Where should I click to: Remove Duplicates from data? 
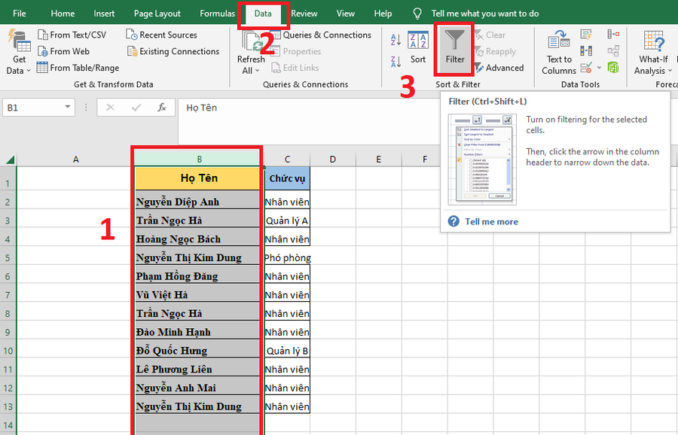(x=586, y=51)
